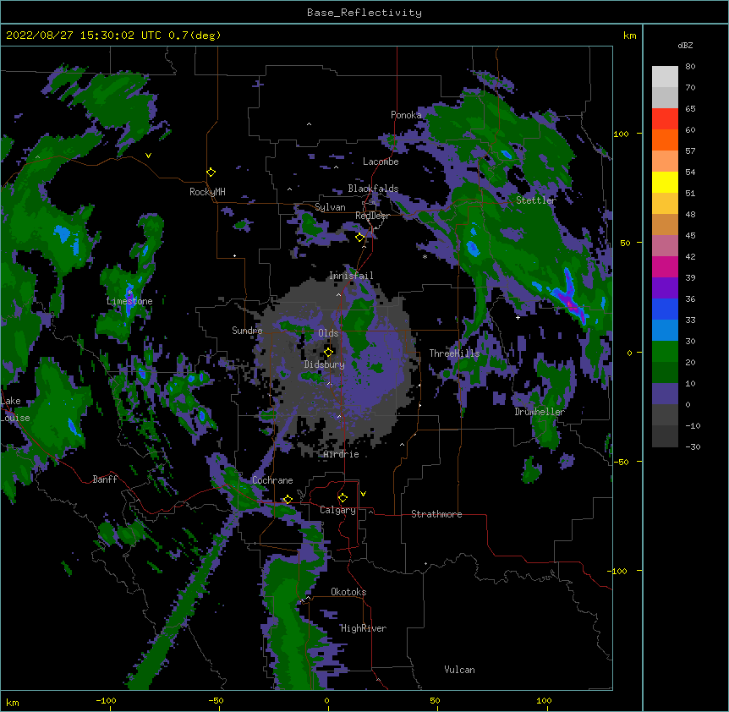This screenshot has height=712, width=729.
Task: Click the Lacombe city label
Action: 381,162
